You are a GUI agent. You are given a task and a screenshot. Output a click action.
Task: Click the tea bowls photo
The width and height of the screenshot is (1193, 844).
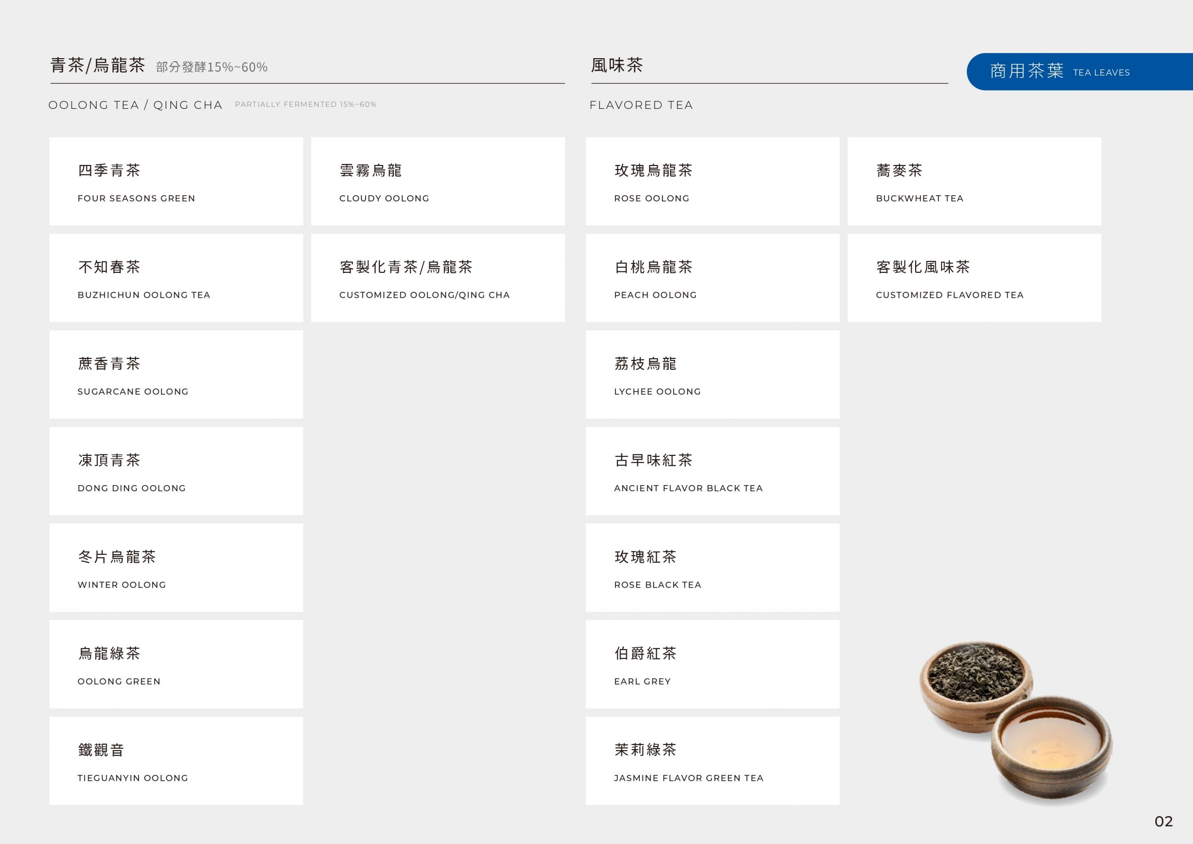point(1016,722)
